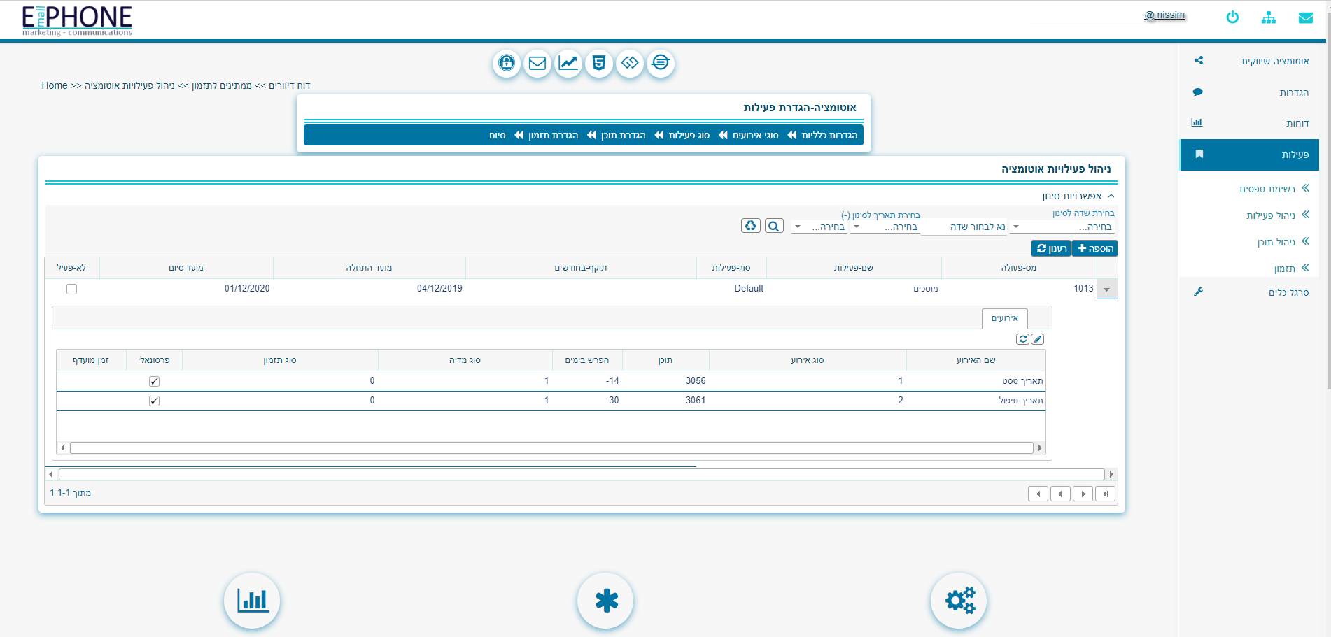Click the @nissim user link
Screen dimensions: 1331x637
click(1164, 15)
